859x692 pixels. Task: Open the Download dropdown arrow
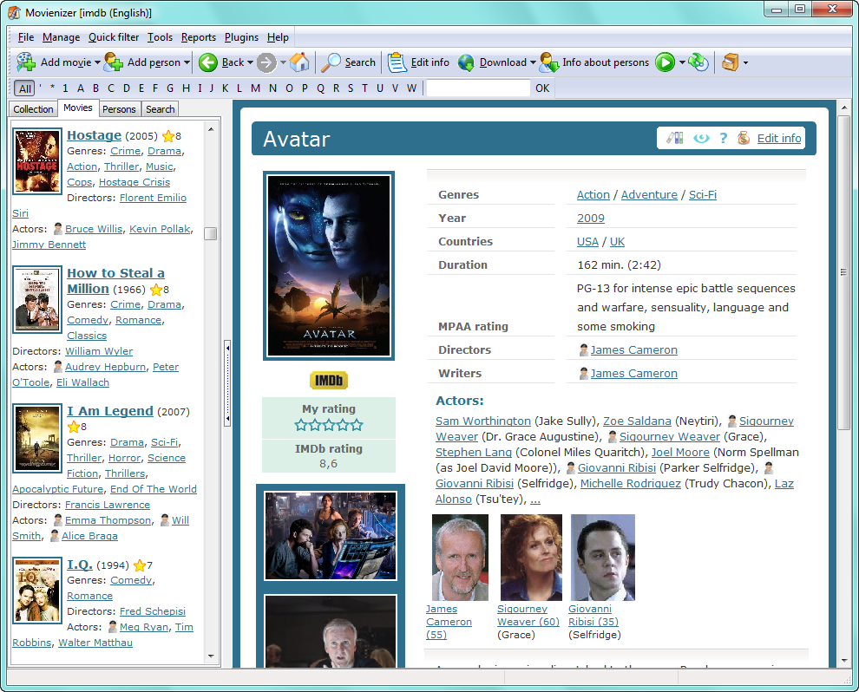533,62
